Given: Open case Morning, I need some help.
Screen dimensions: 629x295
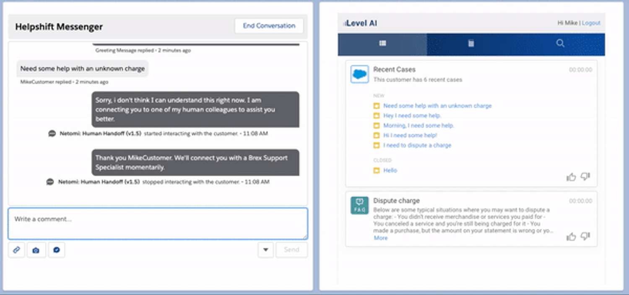Looking at the screenshot, I should pyautogui.click(x=418, y=126).
